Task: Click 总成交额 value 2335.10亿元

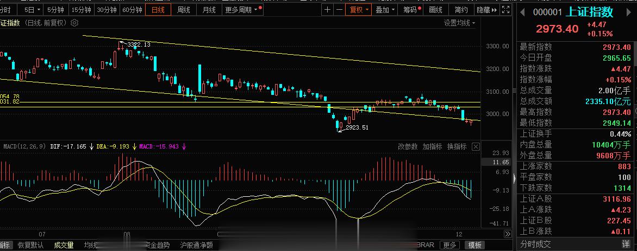Action: point(608,101)
